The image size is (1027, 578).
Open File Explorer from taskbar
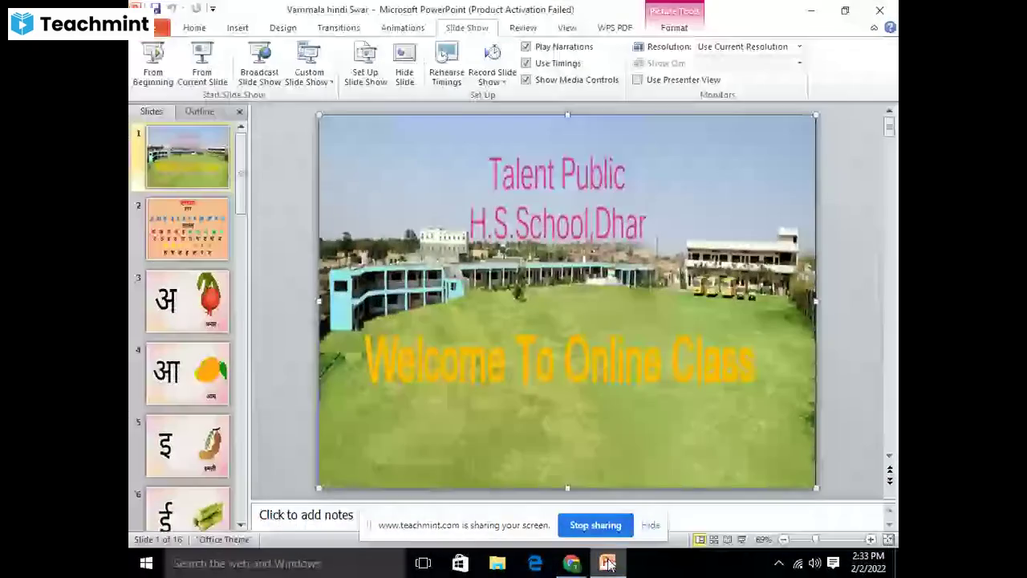coord(497,564)
